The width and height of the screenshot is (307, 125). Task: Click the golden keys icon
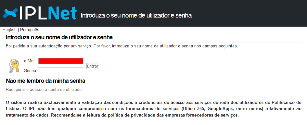14,66
